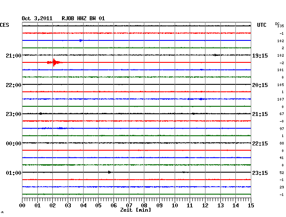Click the 01:00 row time label
Image resolution: width=286 pixels, height=217 pixels.
(14, 173)
